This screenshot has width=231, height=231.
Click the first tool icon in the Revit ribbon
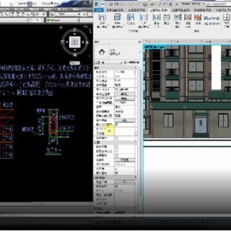point(102,18)
